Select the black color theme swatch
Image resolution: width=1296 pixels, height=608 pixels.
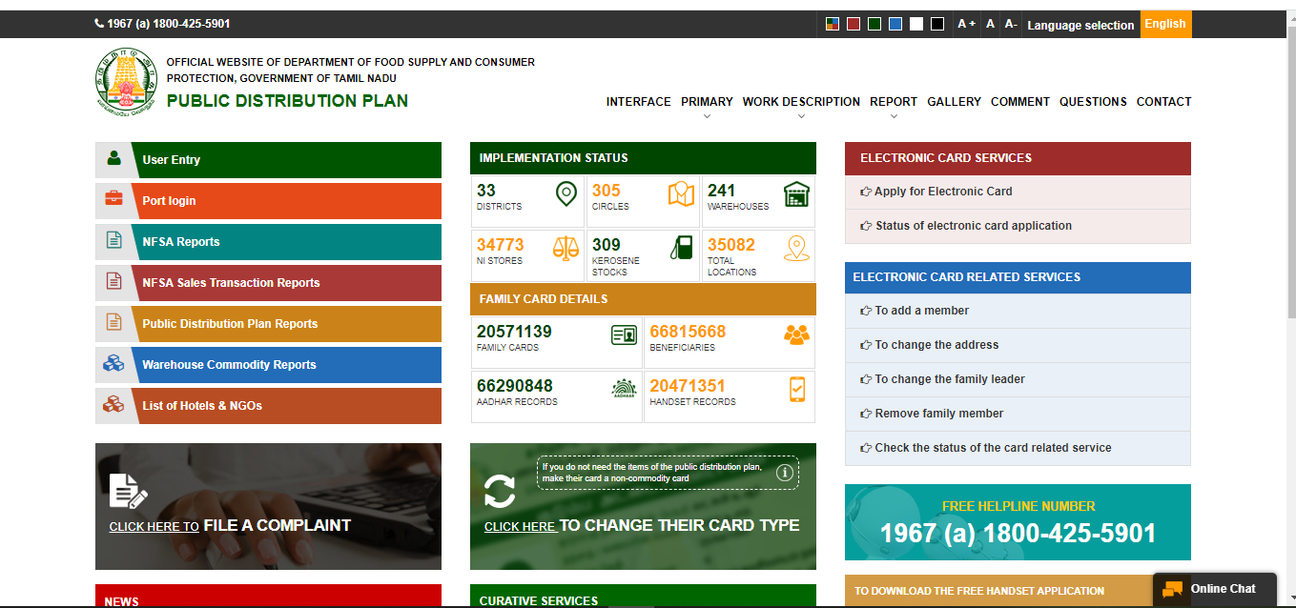pos(937,24)
